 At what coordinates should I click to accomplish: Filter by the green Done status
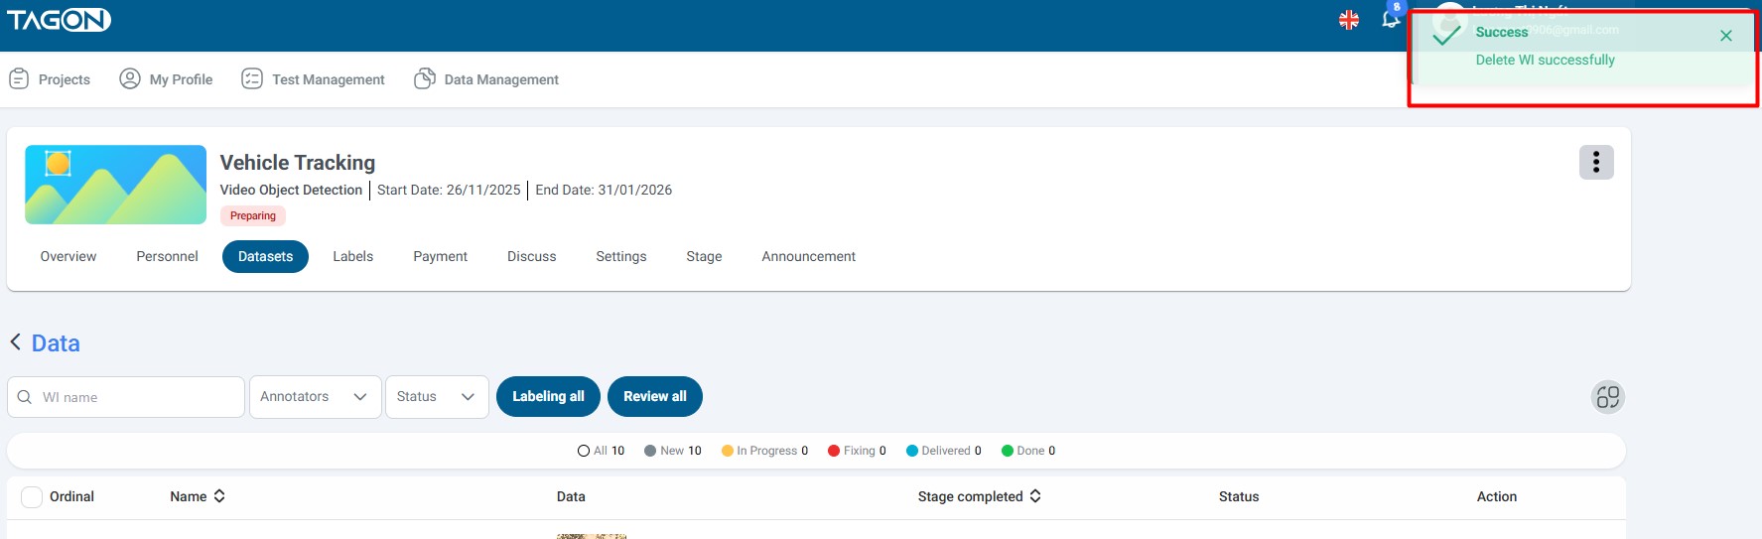1027,451
